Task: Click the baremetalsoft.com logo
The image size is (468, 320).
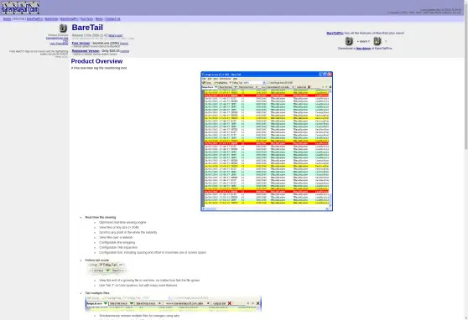Action: [20, 8]
